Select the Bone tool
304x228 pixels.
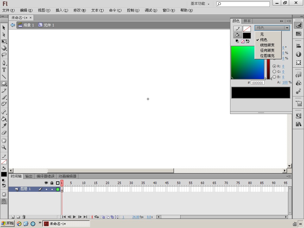[4, 112]
